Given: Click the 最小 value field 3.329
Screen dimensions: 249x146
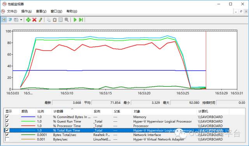Looking at the screenshot, I should [x=146, y=103].
